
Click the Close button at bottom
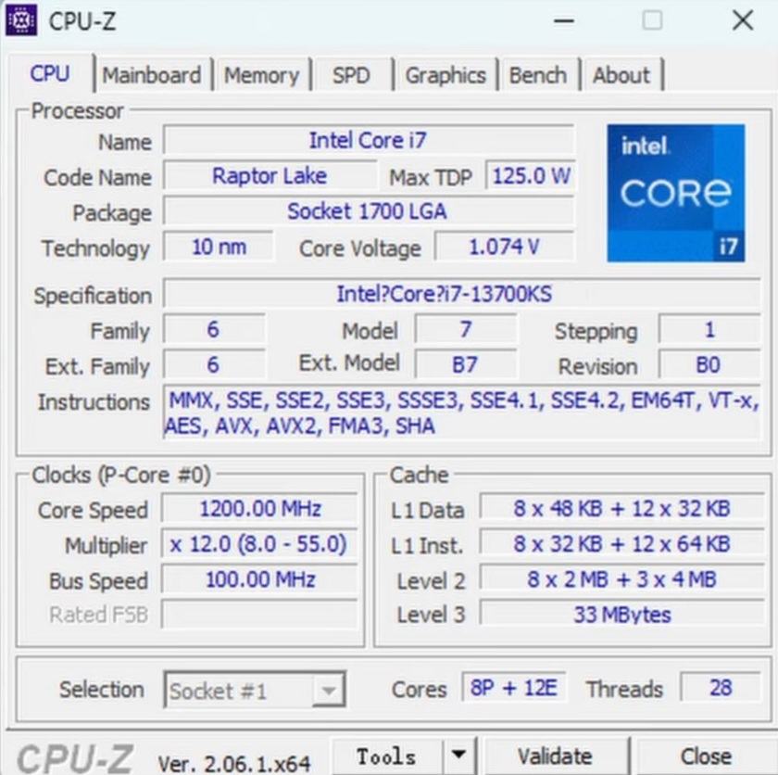[x=706, y=756]
